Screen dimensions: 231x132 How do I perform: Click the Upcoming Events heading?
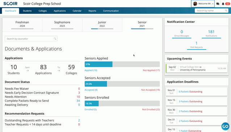pyautogui.click(x=179, y=59)
